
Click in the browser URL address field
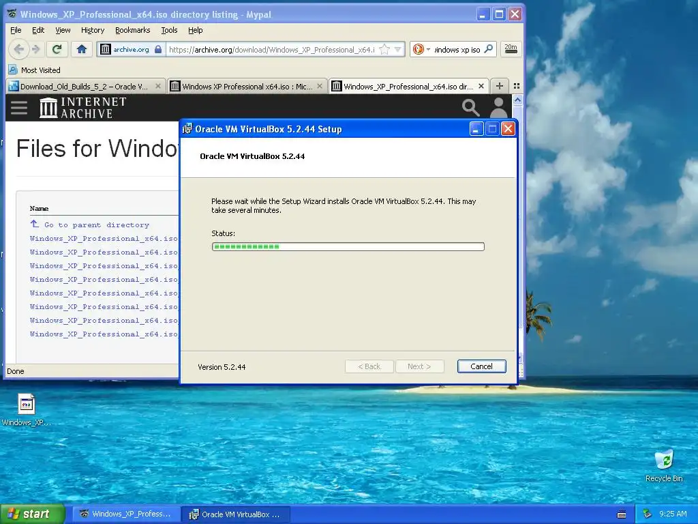pos(273,49)
